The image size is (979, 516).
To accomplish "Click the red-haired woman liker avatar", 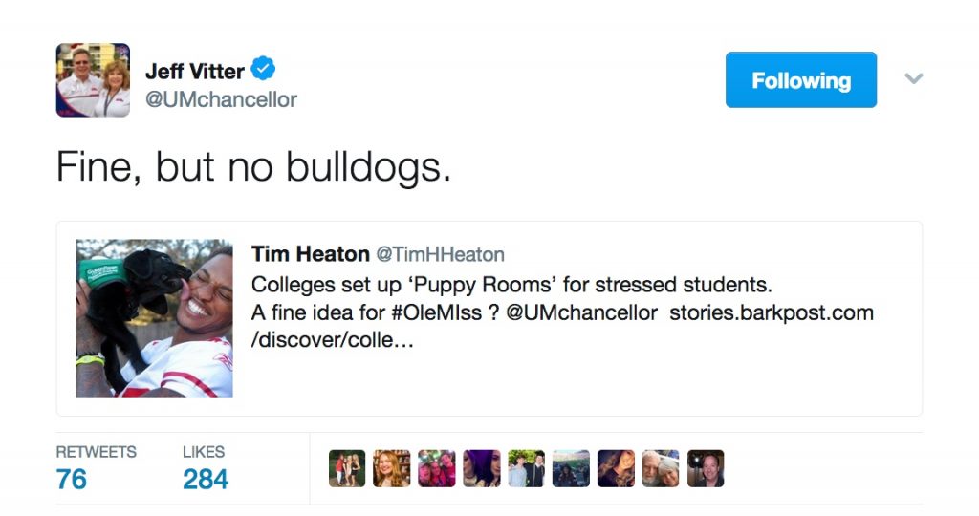I will click(392, 468).
